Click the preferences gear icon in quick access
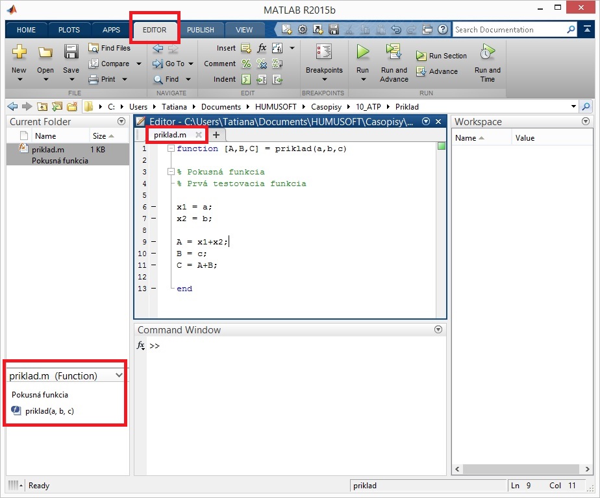Viewport: 600px width, 498px height. coord(303,29)
